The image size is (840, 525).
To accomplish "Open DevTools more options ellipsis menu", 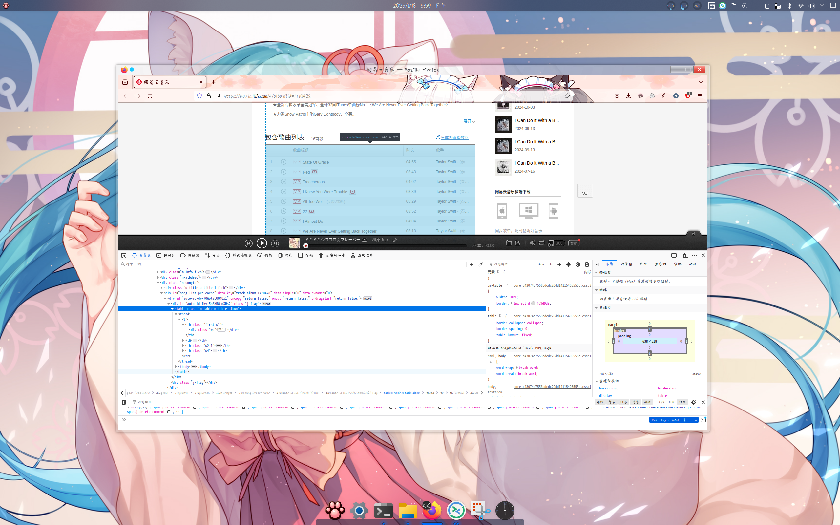I will tap(695, 255).
